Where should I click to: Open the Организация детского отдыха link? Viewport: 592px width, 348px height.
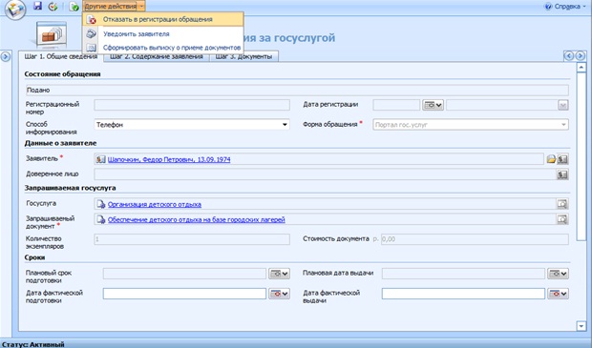tap(155, 204)
